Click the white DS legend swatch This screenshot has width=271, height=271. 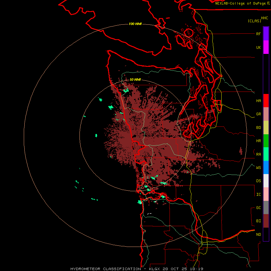[266, 181]
